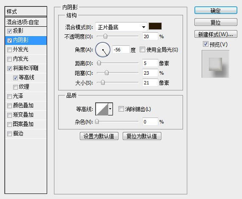Click the distance field showing 5
242x199 pixels.
tap(150, 63)
